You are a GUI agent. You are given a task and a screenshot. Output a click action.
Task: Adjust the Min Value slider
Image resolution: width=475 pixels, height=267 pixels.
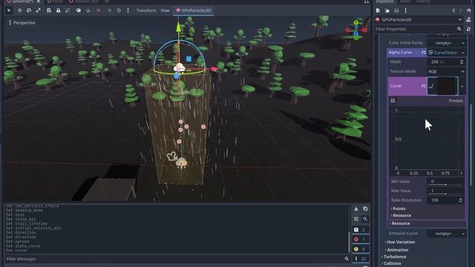click(x=445, y=185)
